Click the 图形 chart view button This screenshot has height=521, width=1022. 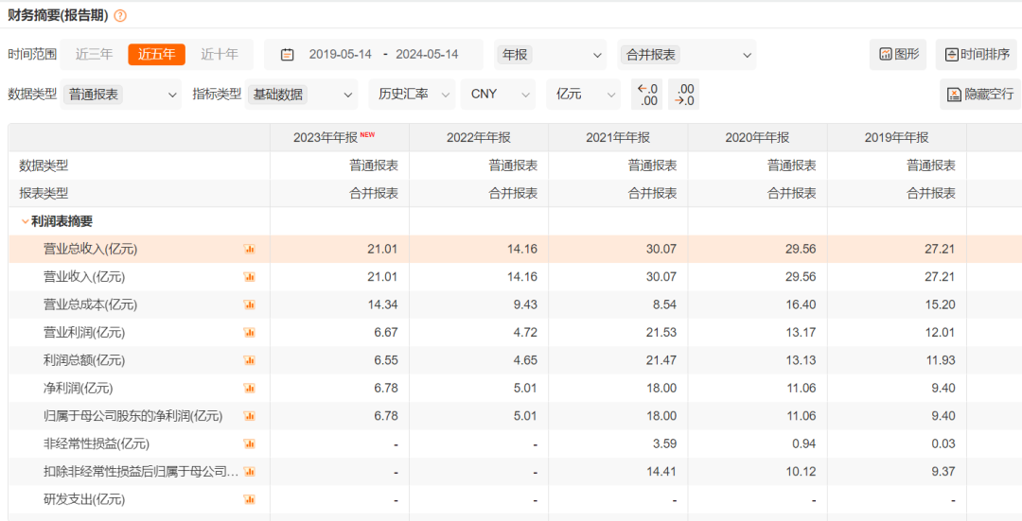(x=898, y=55)
